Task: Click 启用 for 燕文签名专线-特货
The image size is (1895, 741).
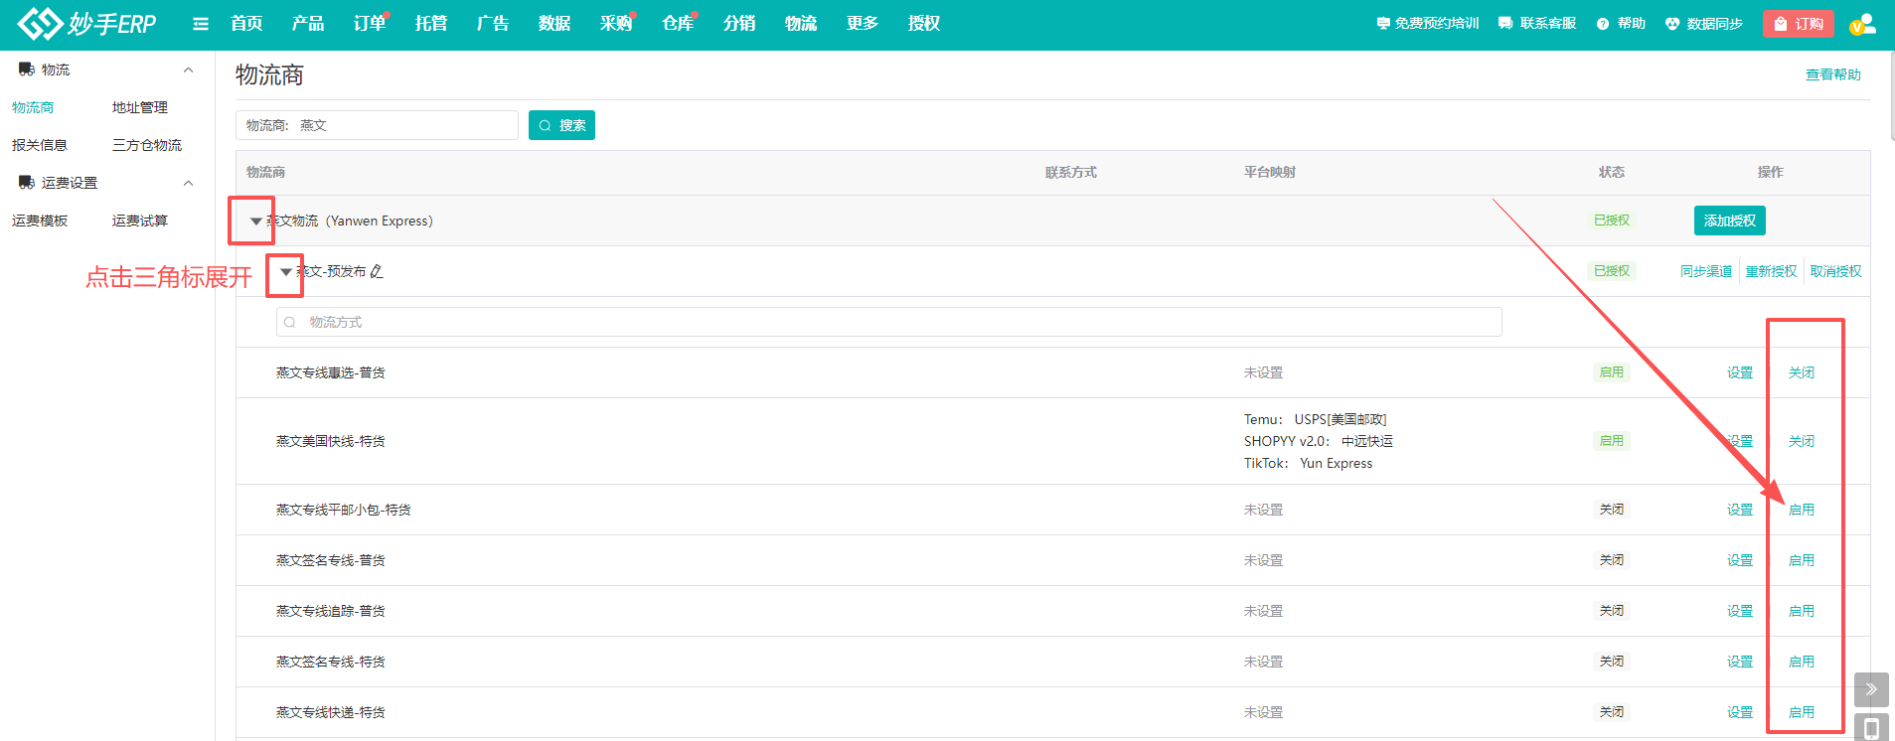Action: coord(1802,662)
